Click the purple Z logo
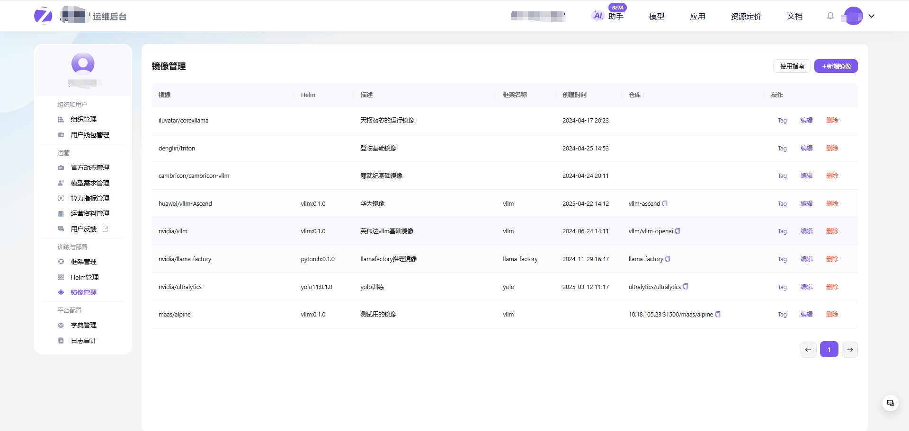Image resolution: width=909 pixels, height=431 pixels. (43, 16)
